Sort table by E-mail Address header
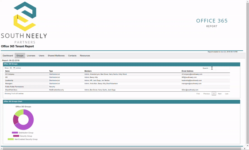The width and height of the screenshot is (249, 150). tap(188, 71)
